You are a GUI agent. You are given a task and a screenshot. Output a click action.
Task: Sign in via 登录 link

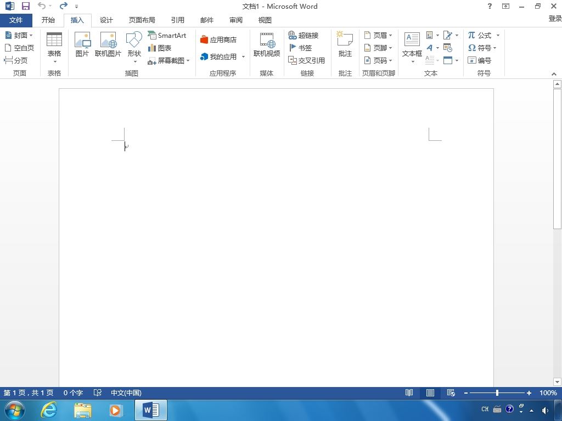pos(555,18)
